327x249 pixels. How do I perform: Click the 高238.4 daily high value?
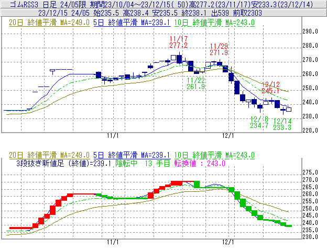(x=136, y=13)
